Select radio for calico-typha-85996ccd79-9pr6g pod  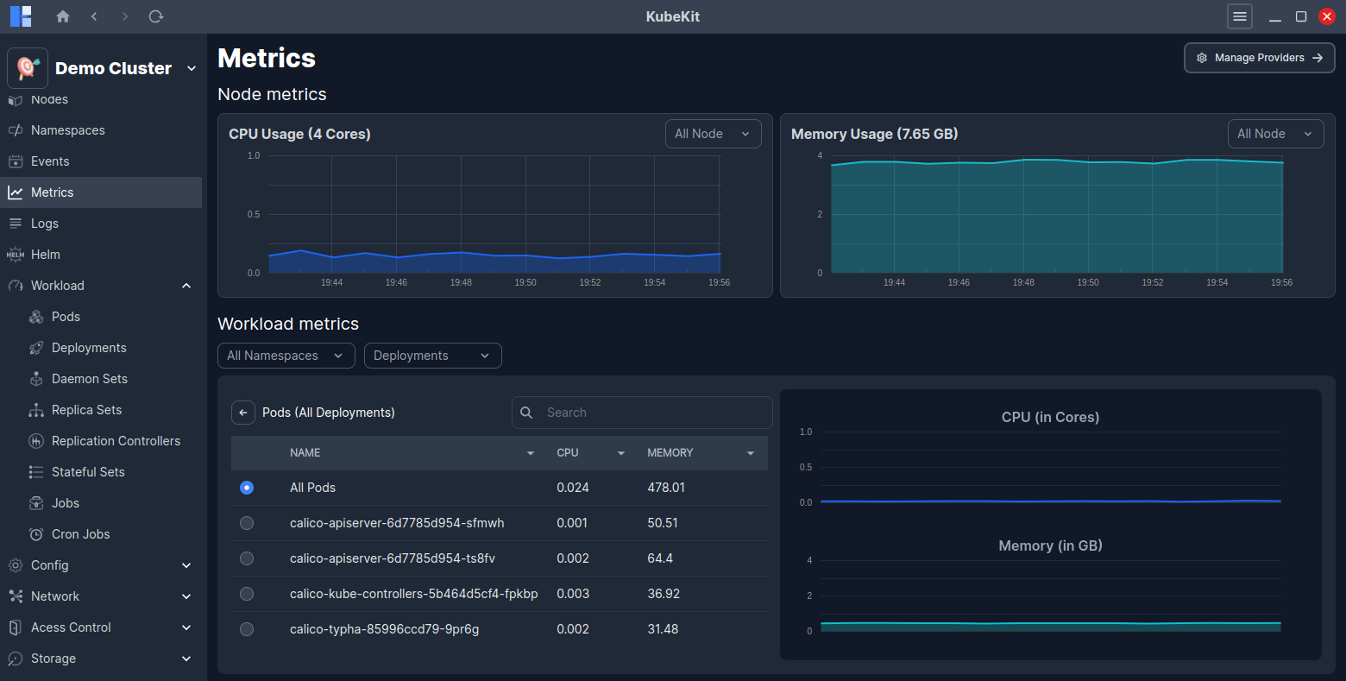click(247, 629)
